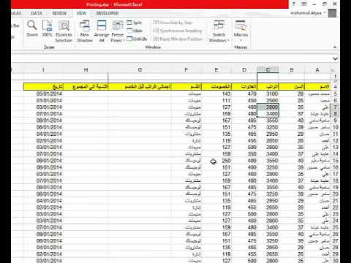Select column I header
This screenshot has width=351, height=263.
point(43,70)
